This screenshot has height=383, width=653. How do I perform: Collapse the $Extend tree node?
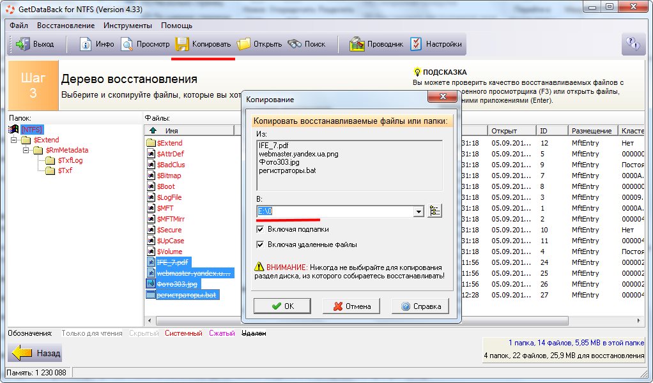[x=14, y=140]
